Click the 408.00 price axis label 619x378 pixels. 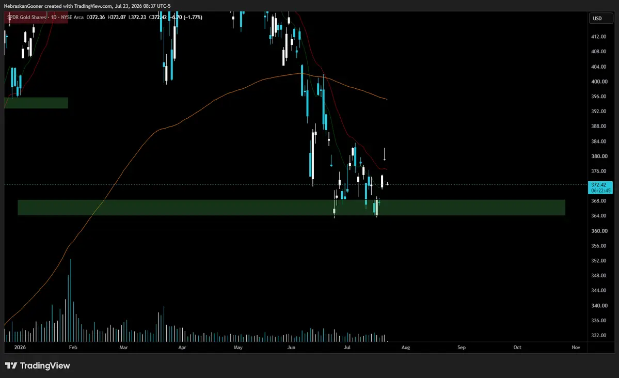[598, 52]
